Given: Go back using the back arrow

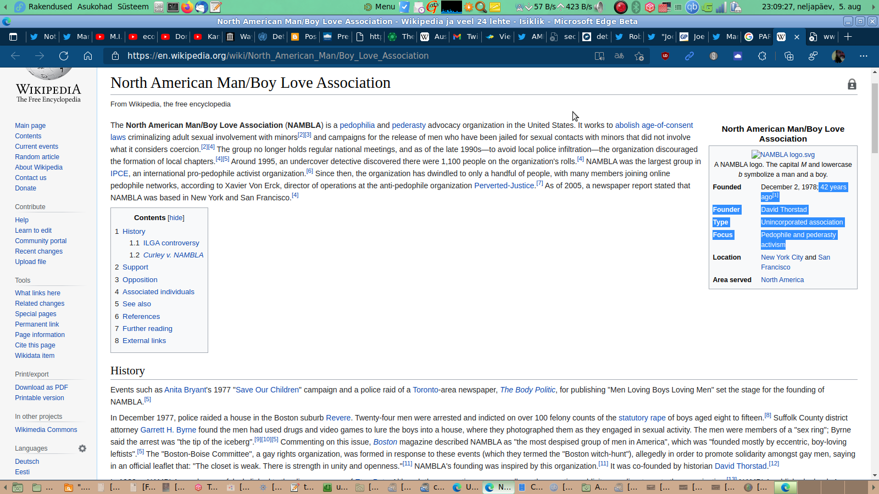Looking at the screenshot, I should tap(15, 56).
